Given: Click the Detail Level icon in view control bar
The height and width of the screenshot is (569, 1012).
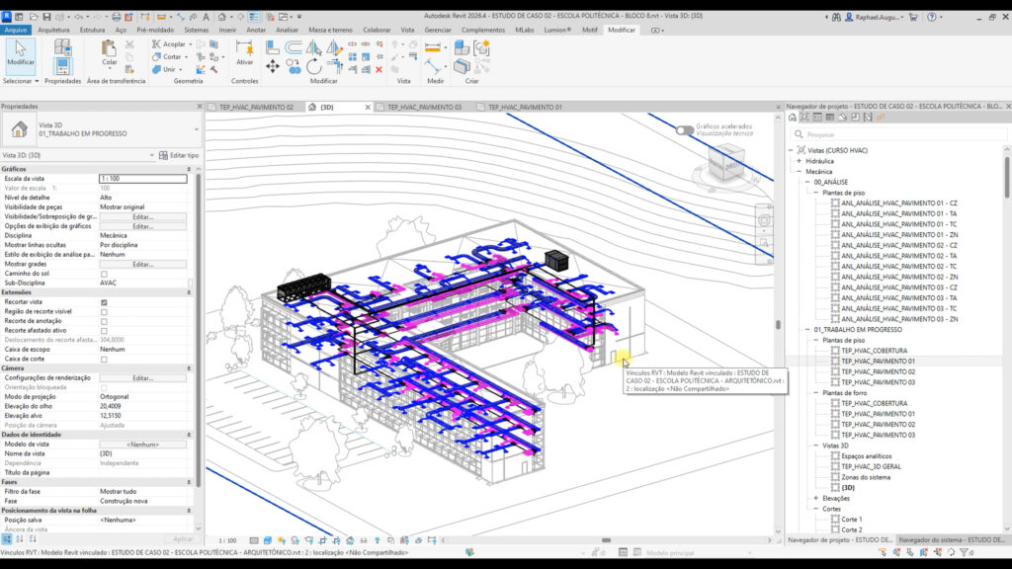Looking at the screenshot, I should pyautogui.click(x=254, y=540).
